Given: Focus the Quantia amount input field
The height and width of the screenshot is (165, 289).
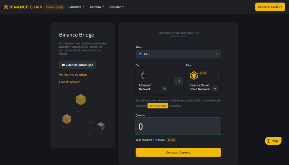Looking at the screenshot, I should tap(178, 126).
